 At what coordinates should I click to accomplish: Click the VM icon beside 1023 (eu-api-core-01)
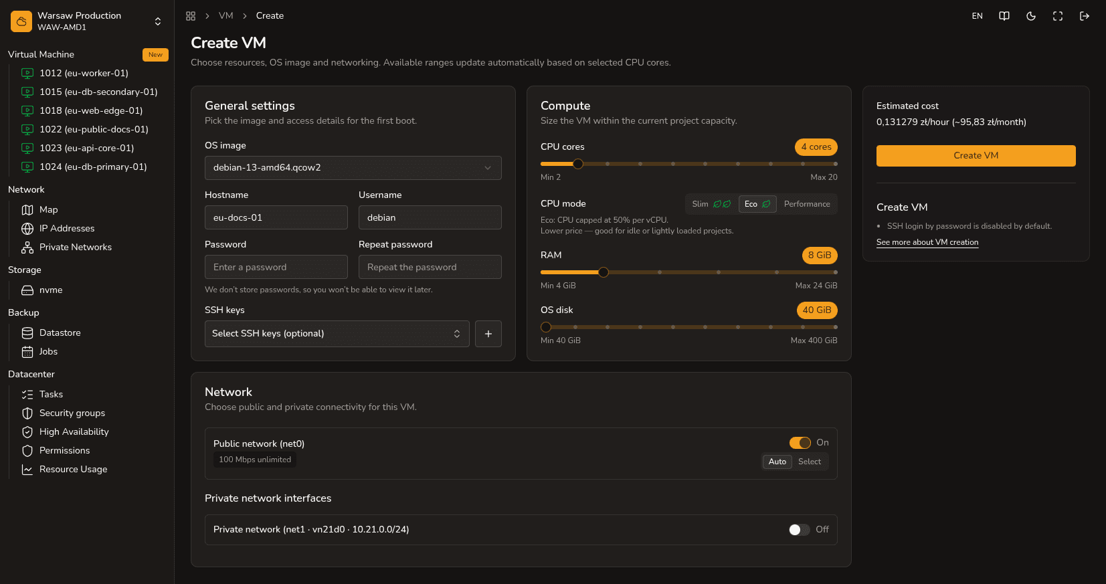click(27, 148)
